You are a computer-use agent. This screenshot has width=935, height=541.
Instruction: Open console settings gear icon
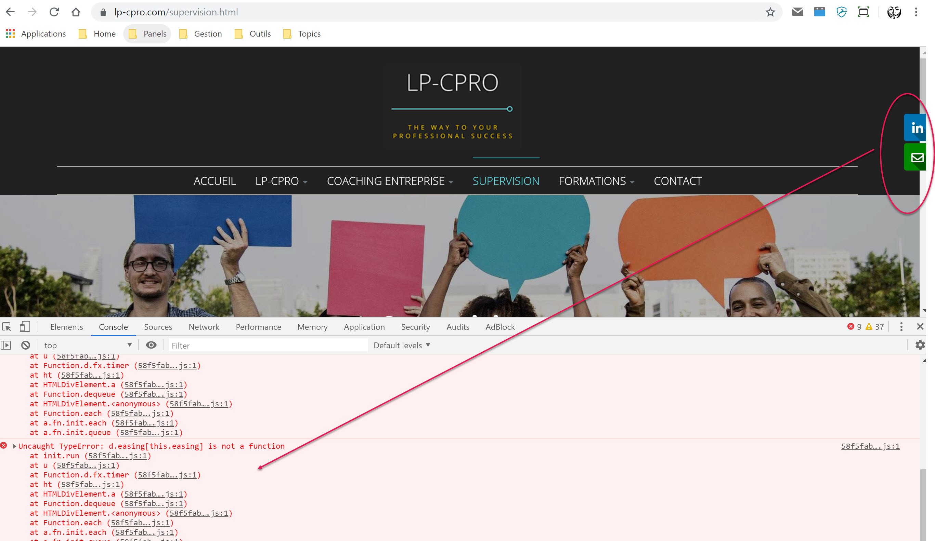[920, 346]
